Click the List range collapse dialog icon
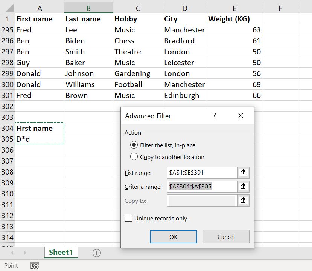This screenshot has width=312, height=271. 243,173
